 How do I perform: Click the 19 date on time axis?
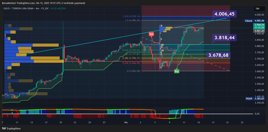(x=61, y=123)
